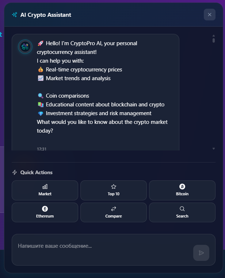
Task: Click the lightning bolt icon by Quick Actions
Action: 15,172
